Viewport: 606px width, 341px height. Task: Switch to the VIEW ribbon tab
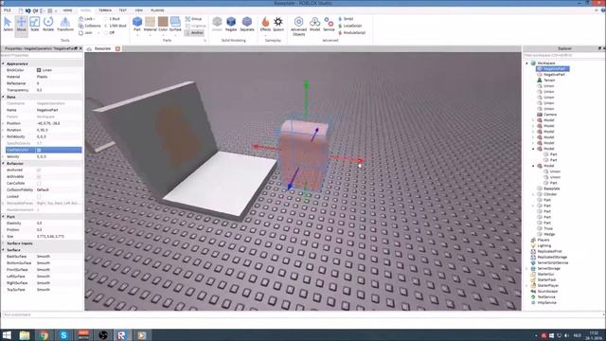139,10
